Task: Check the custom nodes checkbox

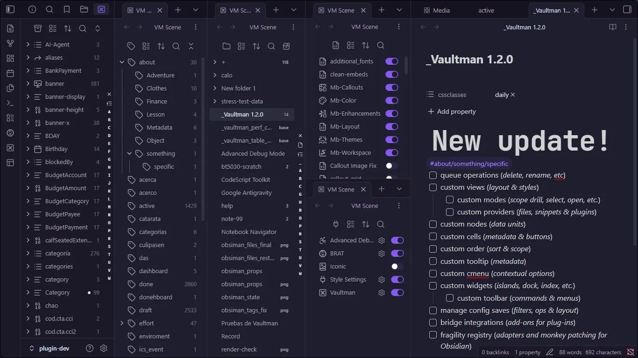Action: pos(433,224)
